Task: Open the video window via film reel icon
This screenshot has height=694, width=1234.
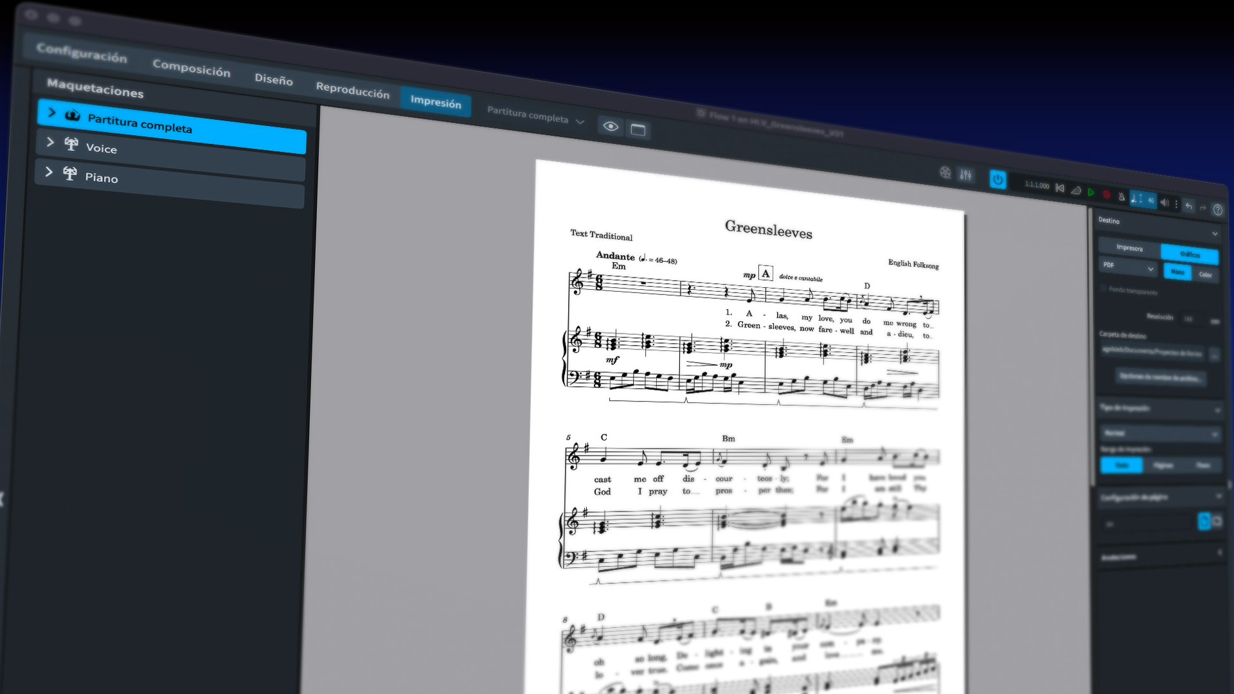Action: point(945,172)
